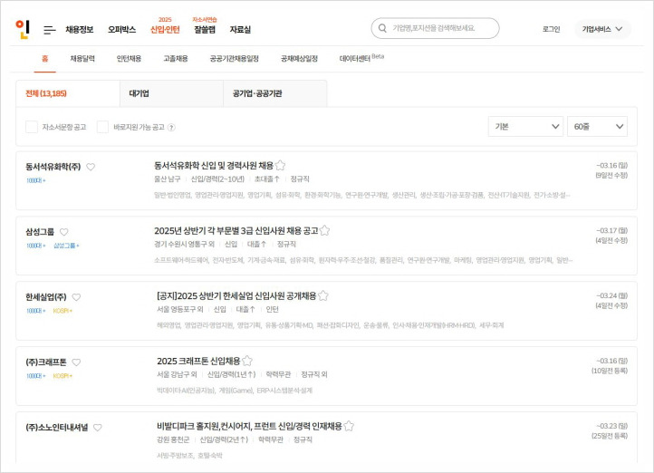Click the search magnifier icon
The image size is (654, 473).
point(382,28)
